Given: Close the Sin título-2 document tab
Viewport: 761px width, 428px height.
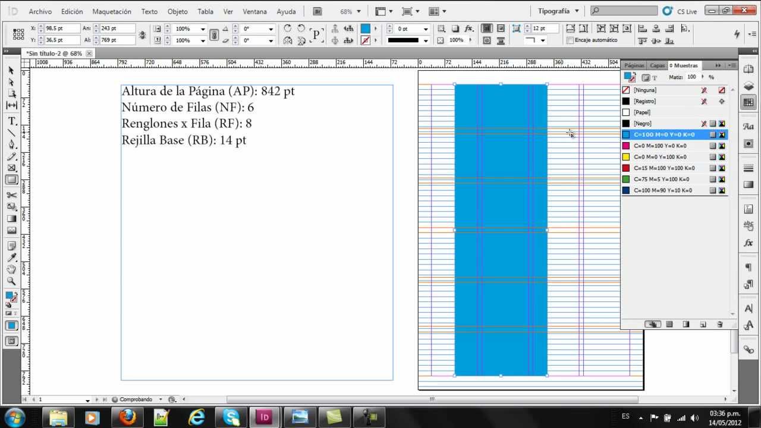Looking at the screenshot, I should point(89,53).
